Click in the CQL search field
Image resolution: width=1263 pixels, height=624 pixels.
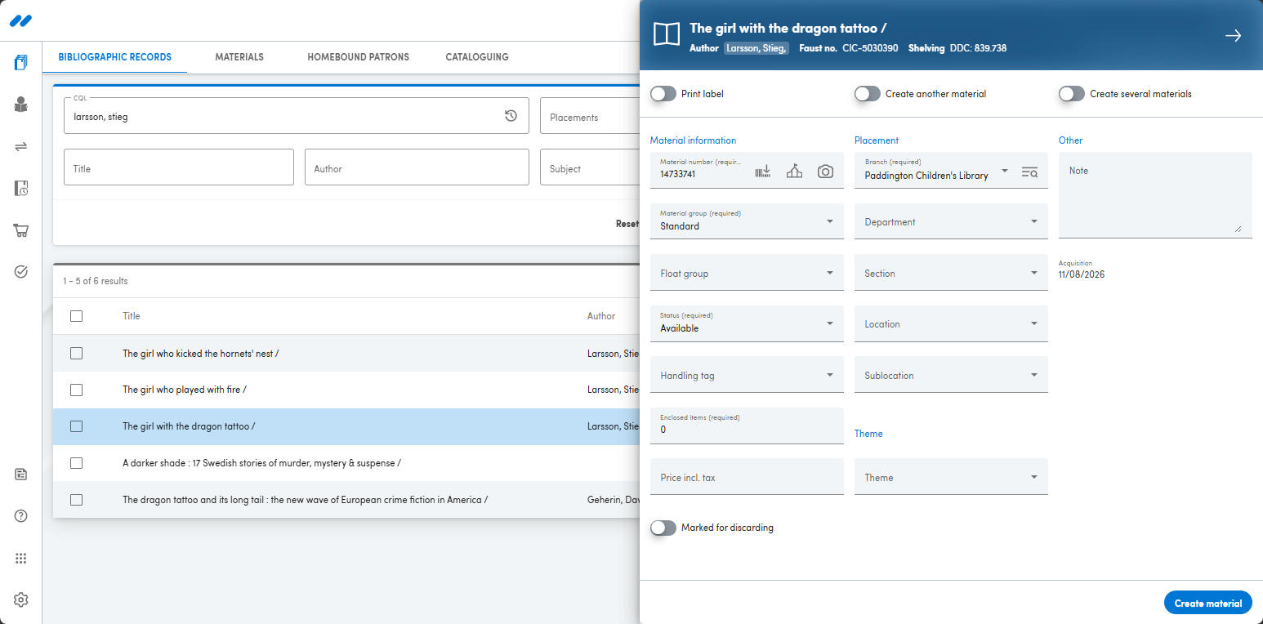point(296,116)
